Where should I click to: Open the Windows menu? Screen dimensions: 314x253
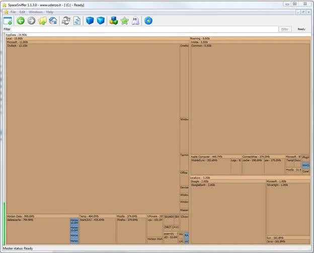tap(36, 12)
